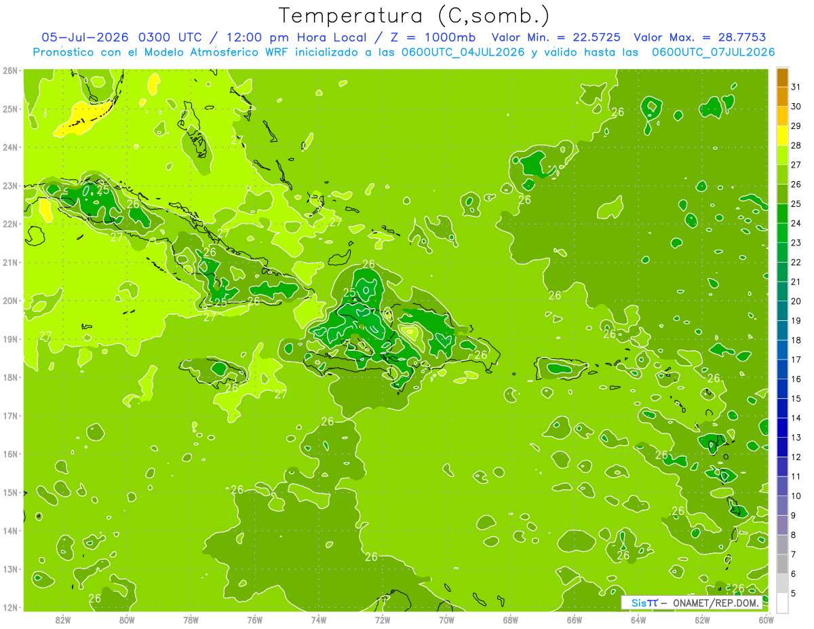
Task: Click longitude axis label 74W
Action: (x=319, y=619)
